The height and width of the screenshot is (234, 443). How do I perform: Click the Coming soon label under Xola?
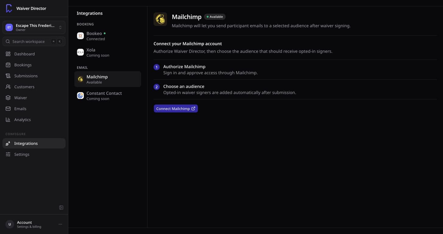point(98,55)
